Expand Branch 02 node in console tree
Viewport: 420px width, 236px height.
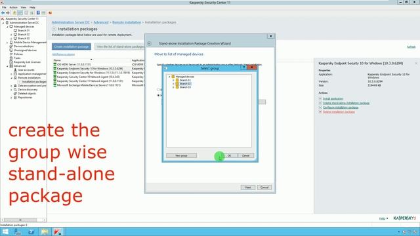(x=11, y=35)
